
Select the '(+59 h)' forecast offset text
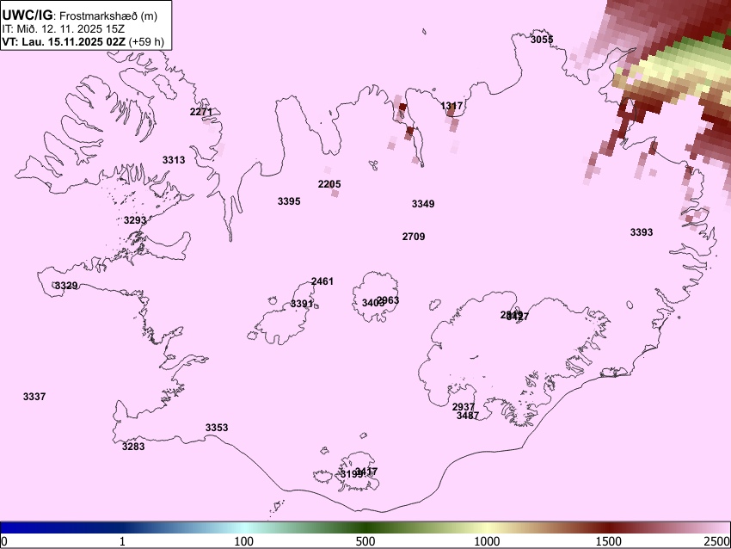(x=146, y=41)
